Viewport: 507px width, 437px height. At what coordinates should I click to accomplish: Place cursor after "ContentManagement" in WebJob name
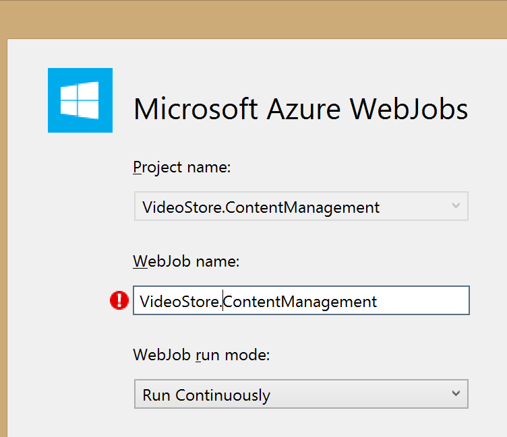[378, 302]
